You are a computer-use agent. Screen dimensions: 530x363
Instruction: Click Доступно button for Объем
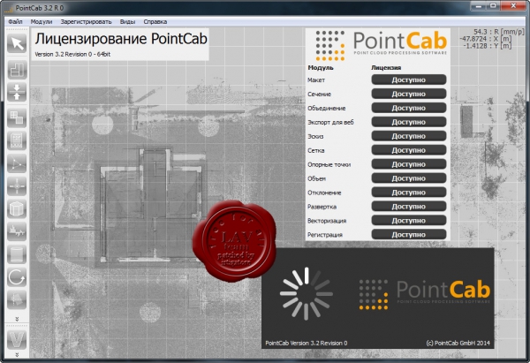(x=409, y=178)
